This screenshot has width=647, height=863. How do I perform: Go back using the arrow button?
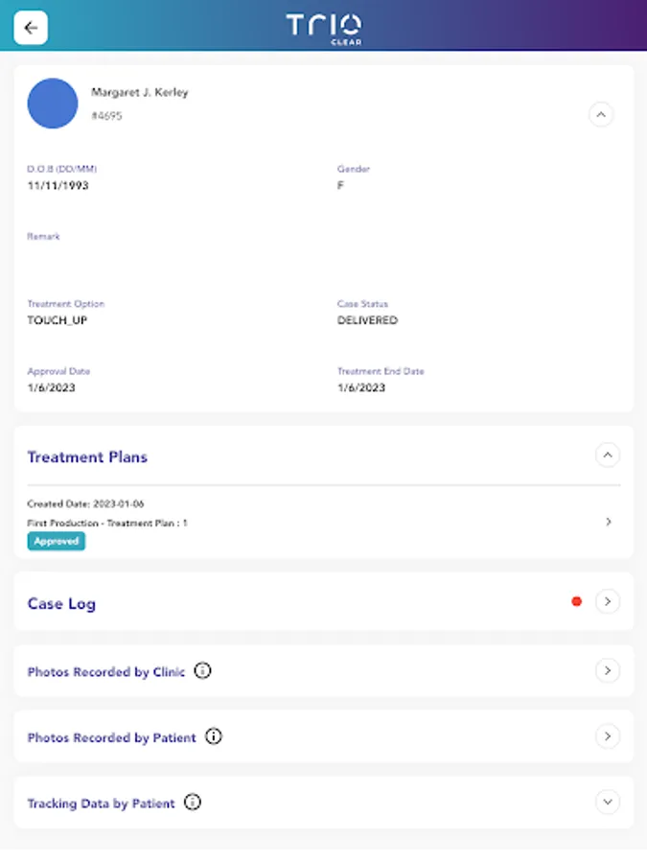(31, 28)
